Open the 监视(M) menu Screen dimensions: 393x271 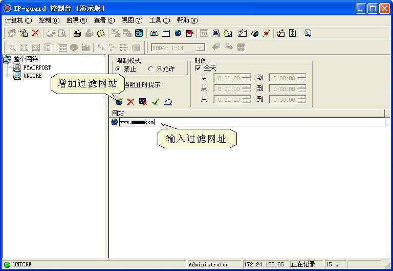pos(76,20)
